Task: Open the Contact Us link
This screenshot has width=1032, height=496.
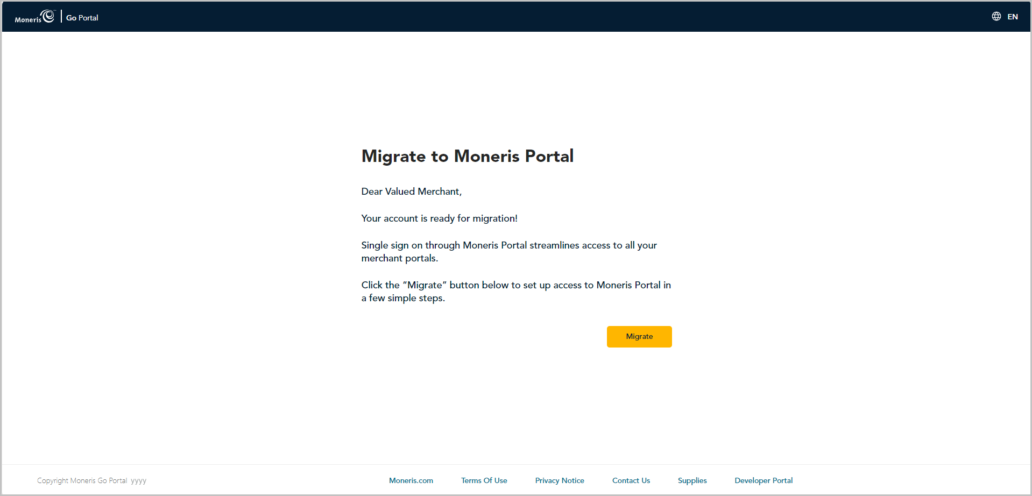Action: (631, 480)
